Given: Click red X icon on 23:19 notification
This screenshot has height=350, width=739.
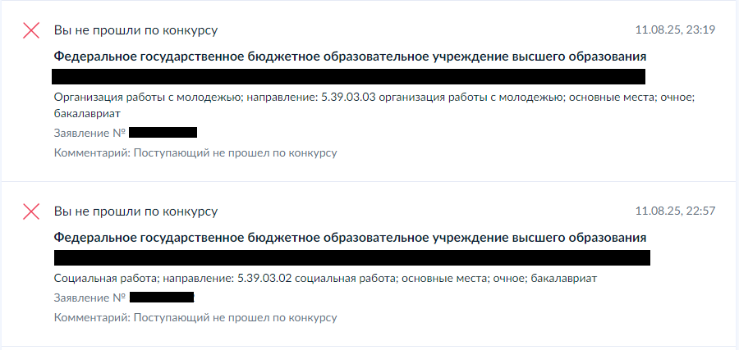Looking at the screenshot, I should click(x=31, y=31).
